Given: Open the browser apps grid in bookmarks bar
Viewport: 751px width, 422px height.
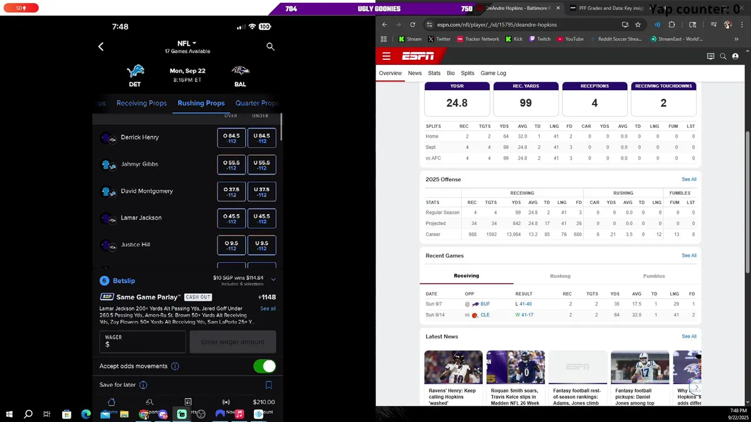Looking at the screenshot, I should point(384,39).
